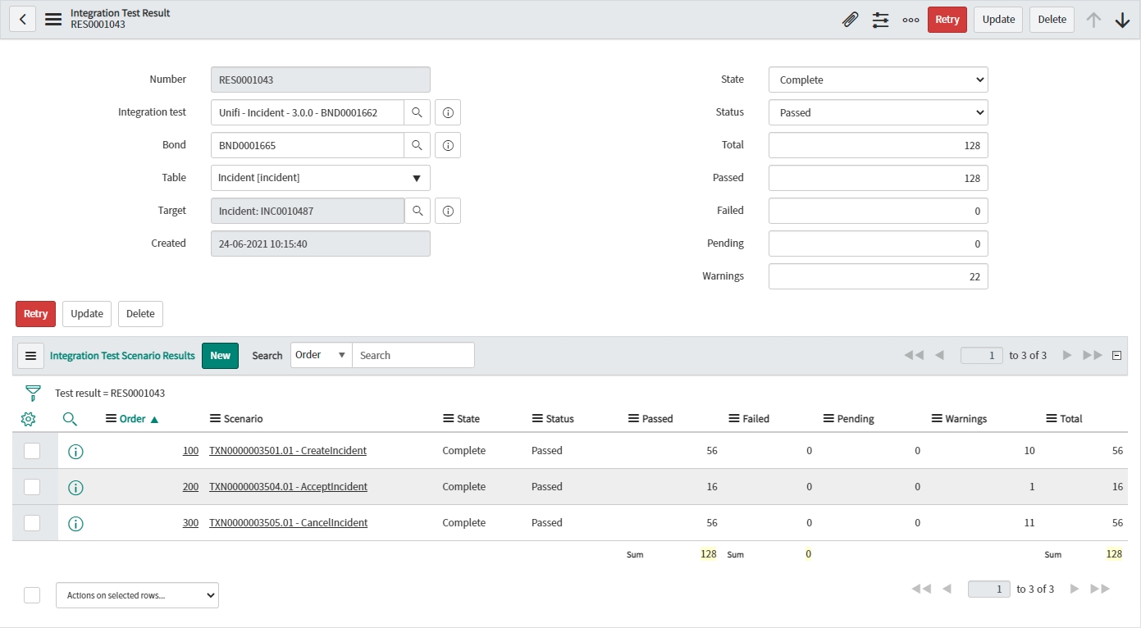The image size is (1141, 628).
Task: Open the form context hamburger menu
Action: (x=53, y=20)
